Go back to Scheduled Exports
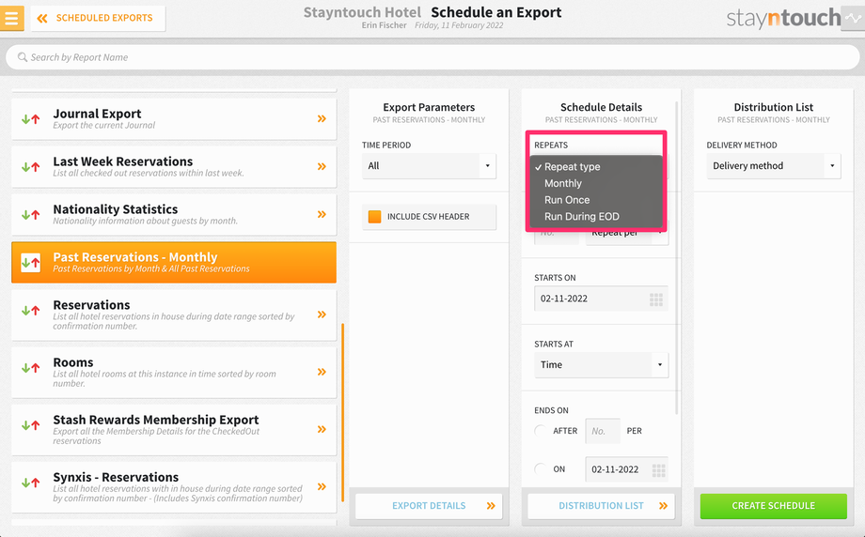The image size is (865, 537). (98, 18)
